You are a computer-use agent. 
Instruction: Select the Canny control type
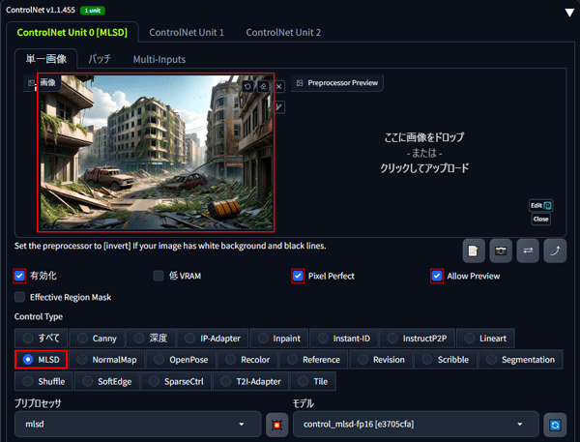click(97, 338)
